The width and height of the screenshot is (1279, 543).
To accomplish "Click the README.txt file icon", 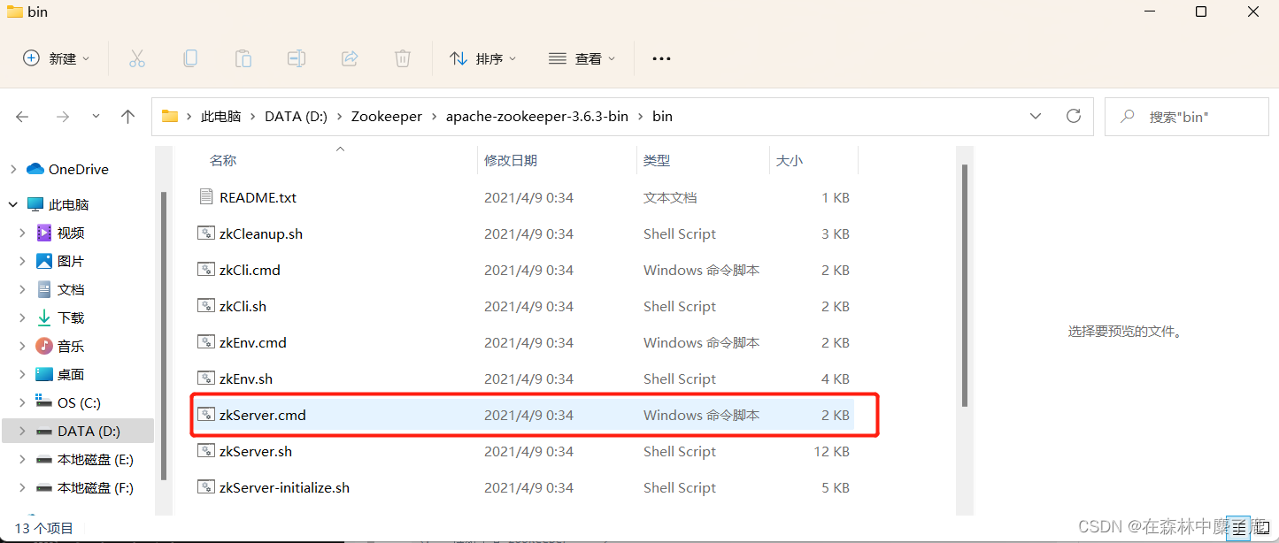I will tap(206, 197).
